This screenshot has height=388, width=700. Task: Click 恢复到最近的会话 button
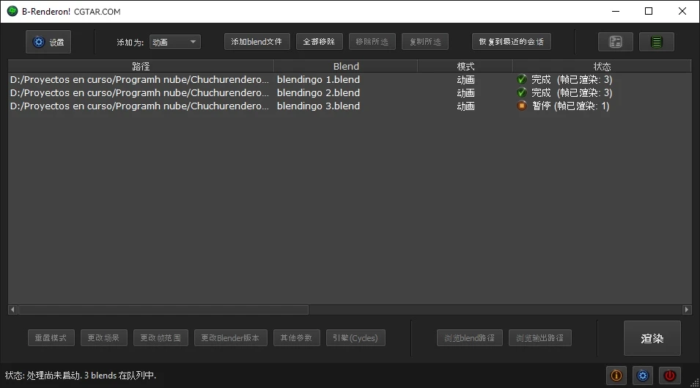pos(511,42)
